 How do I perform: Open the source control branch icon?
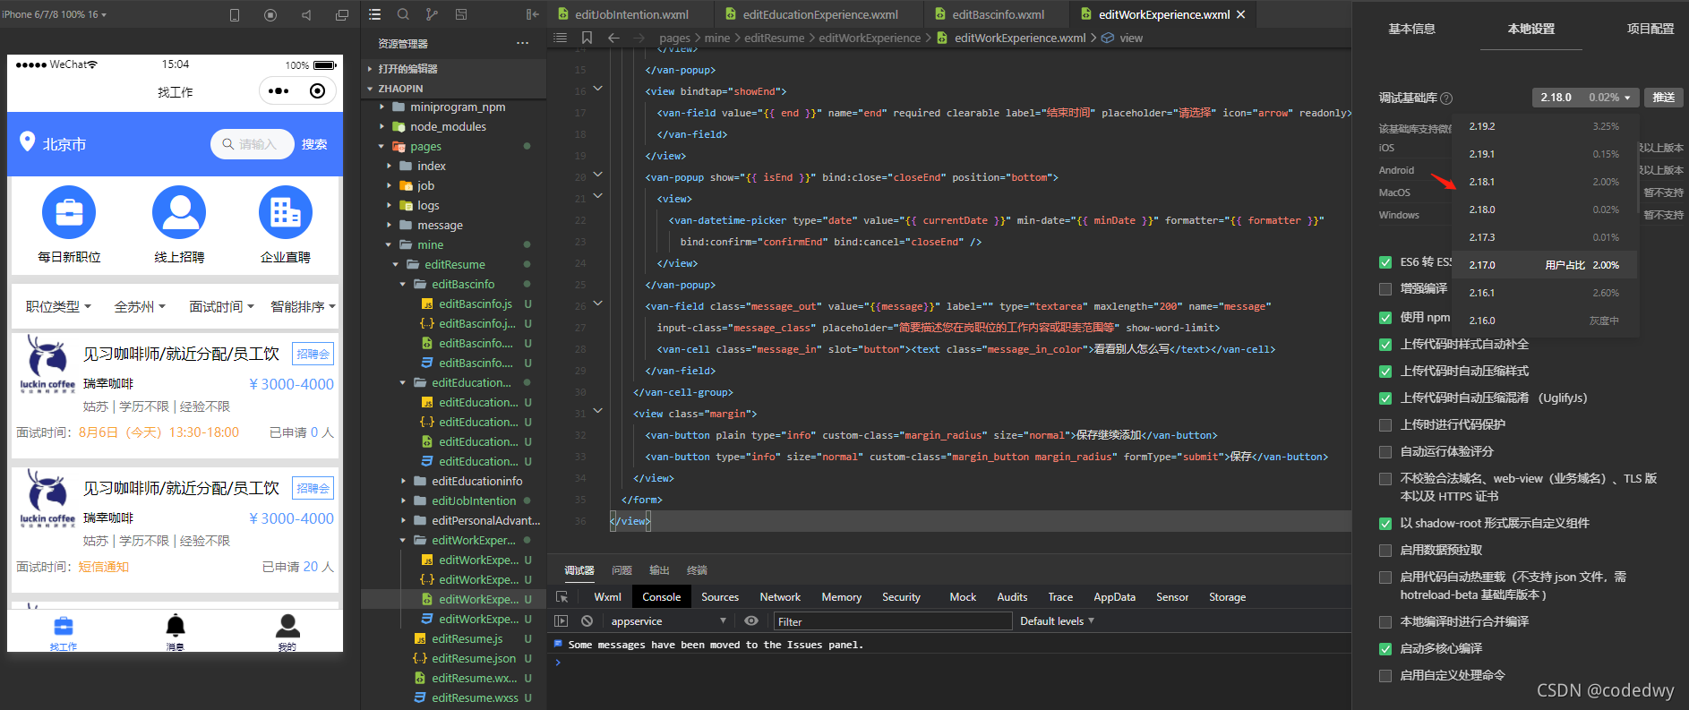(x=432, y=14)
